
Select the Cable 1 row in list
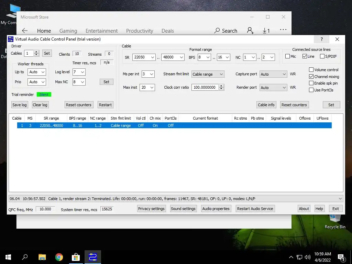[174, 125]
